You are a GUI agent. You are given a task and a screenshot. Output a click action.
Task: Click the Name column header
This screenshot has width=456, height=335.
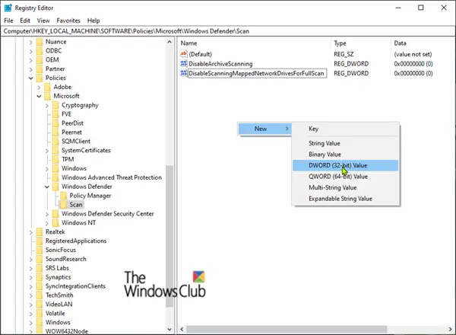pyautogui.click(x=254, y=43)
